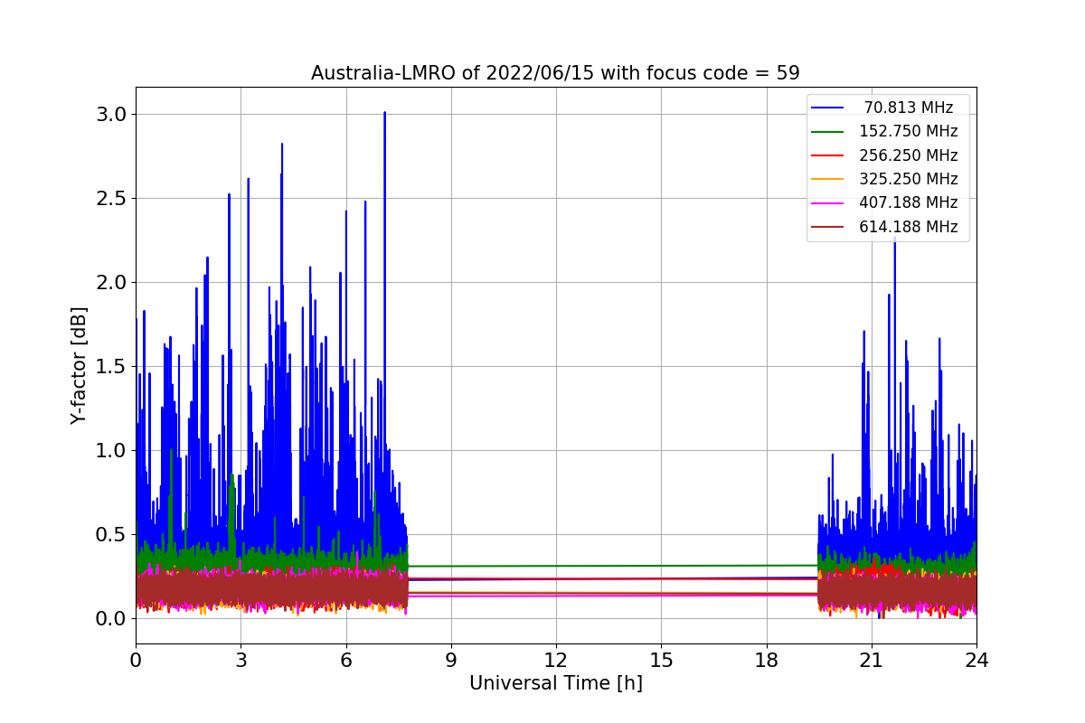The image size is (1085, 723).
Task: Click the Y-factor [dB] axis label
Action: pyautogui.click(x=80, y=365)
